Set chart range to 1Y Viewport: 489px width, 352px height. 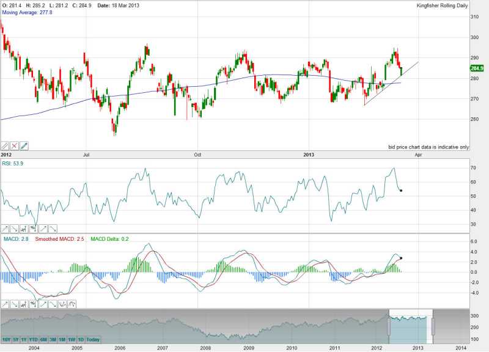(x=24, y=340)
